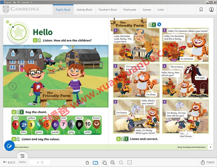This screenshot has height=167, width=217.
Task: Go to previous page with left arrow
Action: pos(12,86)
